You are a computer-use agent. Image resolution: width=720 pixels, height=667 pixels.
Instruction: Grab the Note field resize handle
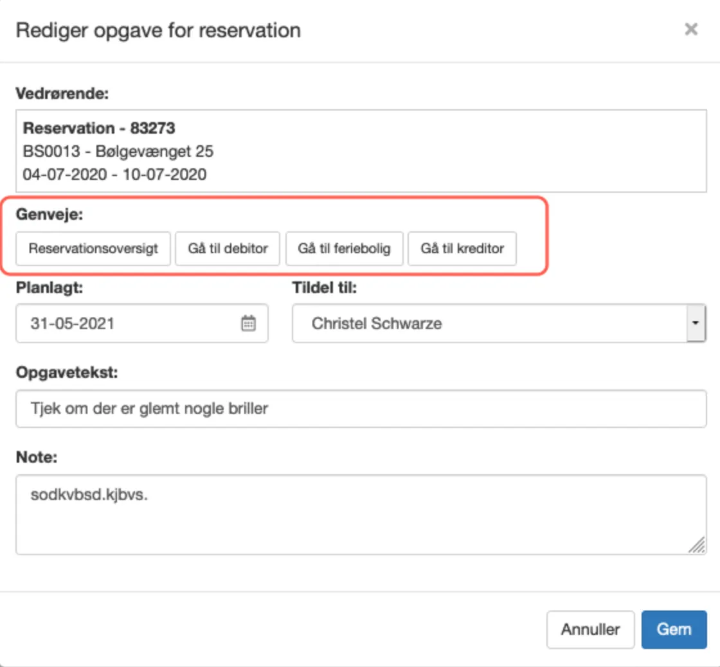click(x=697, y=545)
